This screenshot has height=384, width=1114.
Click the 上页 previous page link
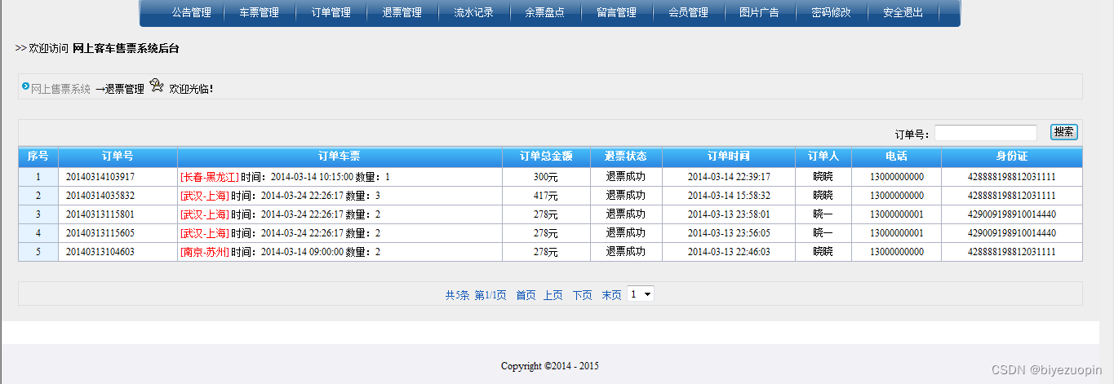coord(553,295)
